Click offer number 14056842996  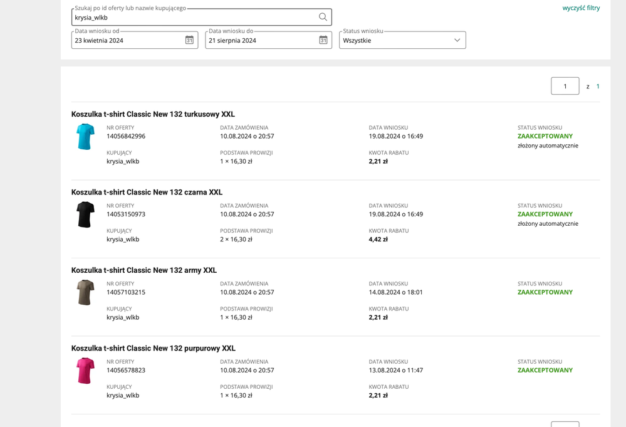coord(126,136)
